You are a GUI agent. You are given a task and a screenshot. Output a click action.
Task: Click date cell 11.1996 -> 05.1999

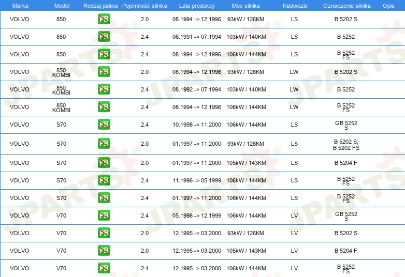point(197,181)
